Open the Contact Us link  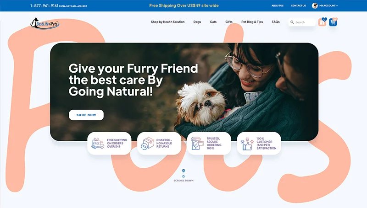tap(299, 5)
